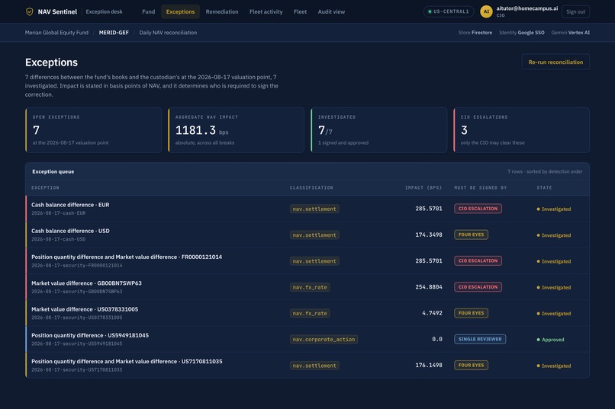Open the Fund tab
The height and width of the screenshot is (409, 615).
(148, 11)
